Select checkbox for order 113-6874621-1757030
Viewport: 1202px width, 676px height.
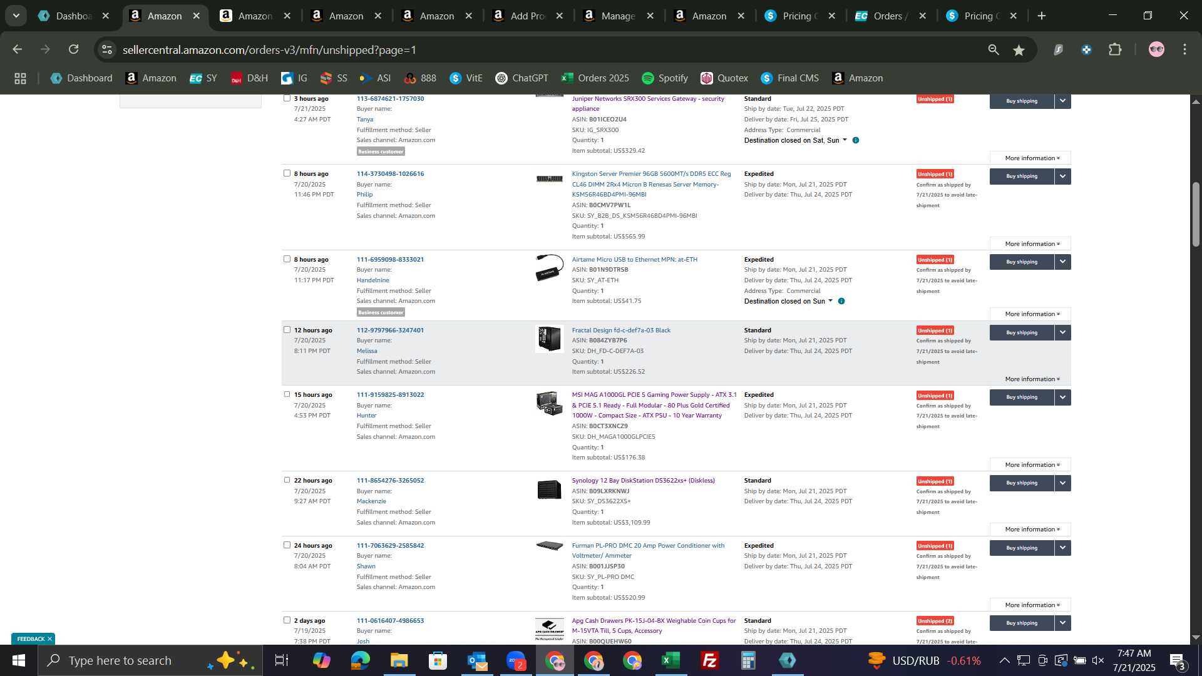(287, 98)
